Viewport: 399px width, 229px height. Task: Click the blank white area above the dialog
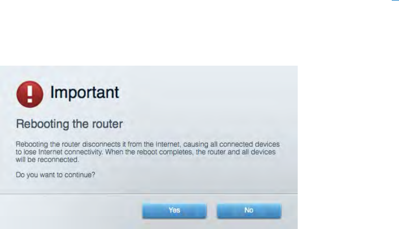pos(178,33)
